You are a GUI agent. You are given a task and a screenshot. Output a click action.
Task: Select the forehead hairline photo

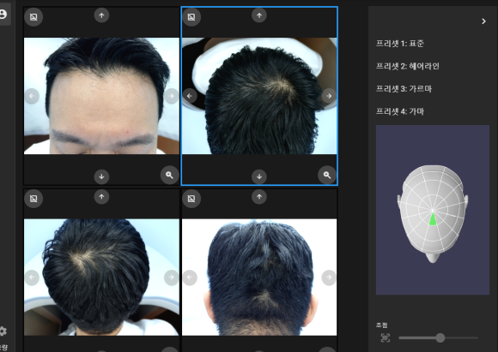101,96
